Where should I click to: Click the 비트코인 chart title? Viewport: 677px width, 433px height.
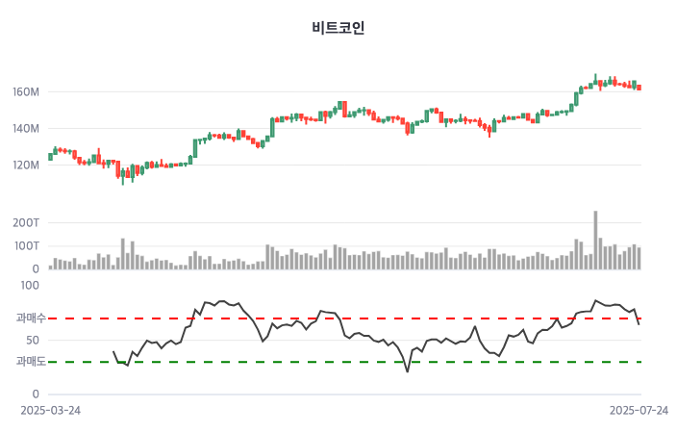point(338,28)
